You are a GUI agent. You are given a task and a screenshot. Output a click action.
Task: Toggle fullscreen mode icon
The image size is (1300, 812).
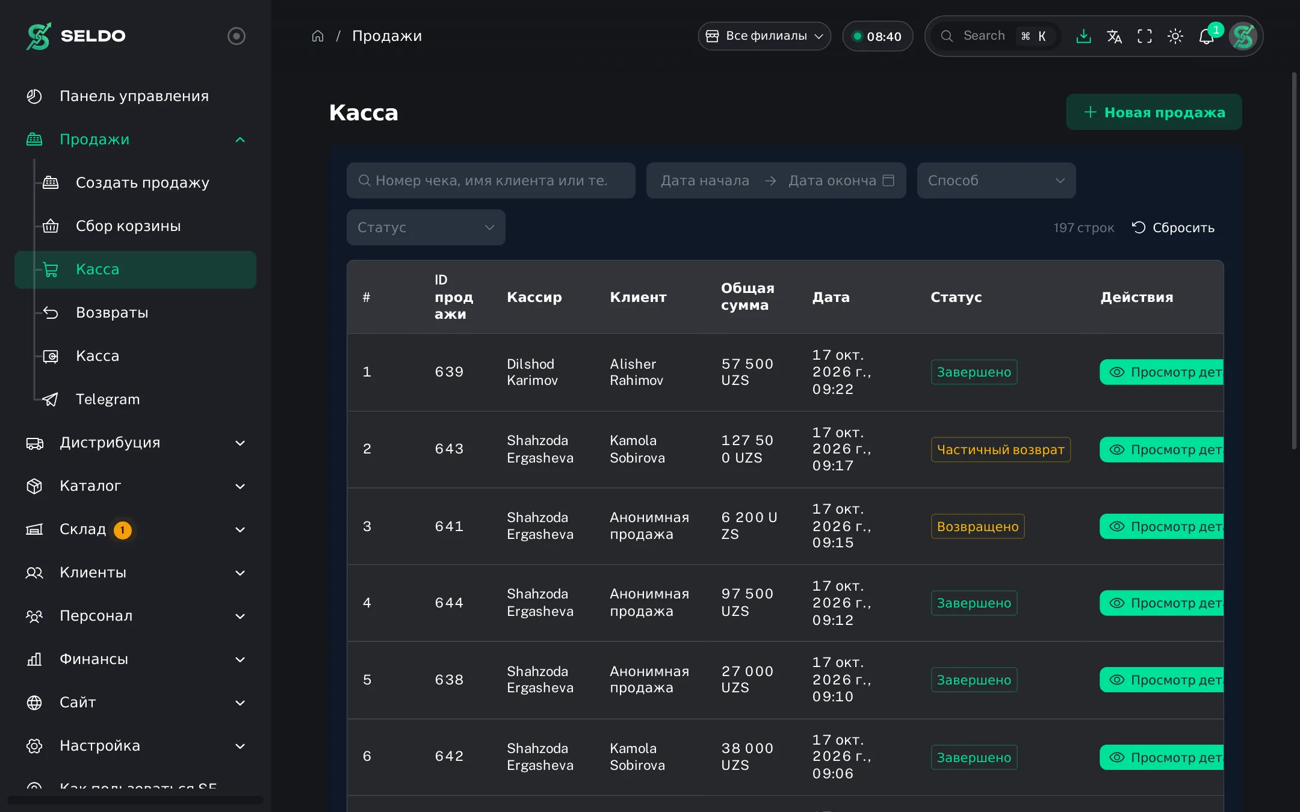pos(1145,36)
